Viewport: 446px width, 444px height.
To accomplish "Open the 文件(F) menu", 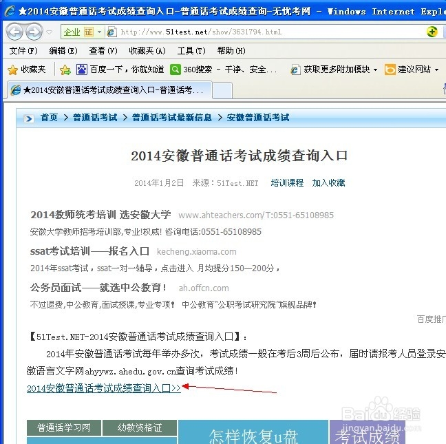I will pyautogui.click(x=23, y=51).
